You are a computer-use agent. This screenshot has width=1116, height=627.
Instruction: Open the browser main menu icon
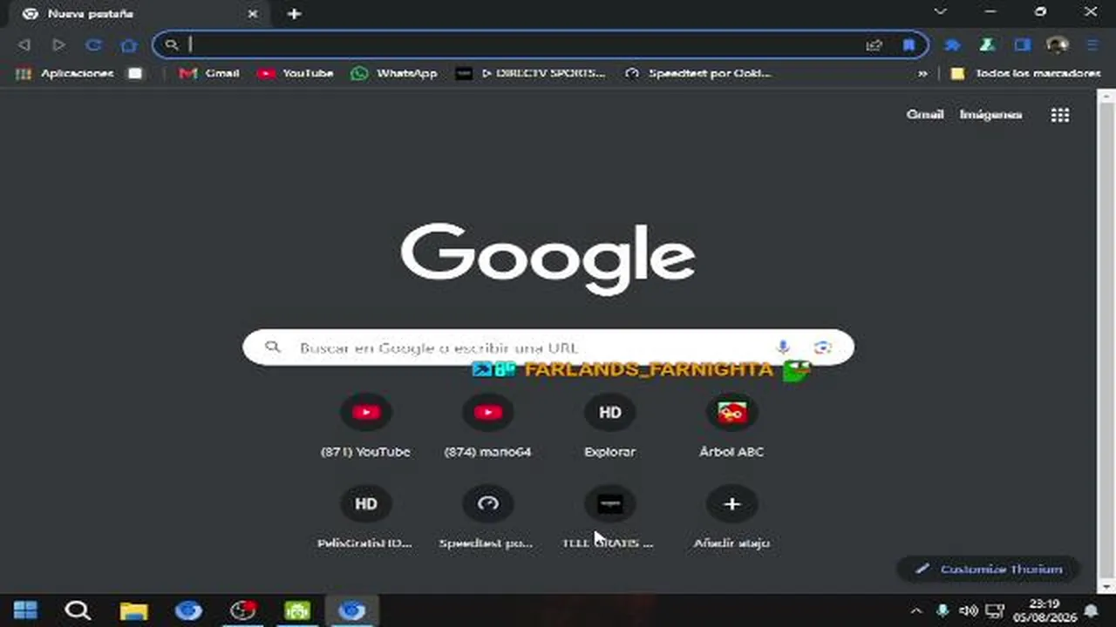[1092, 44]
